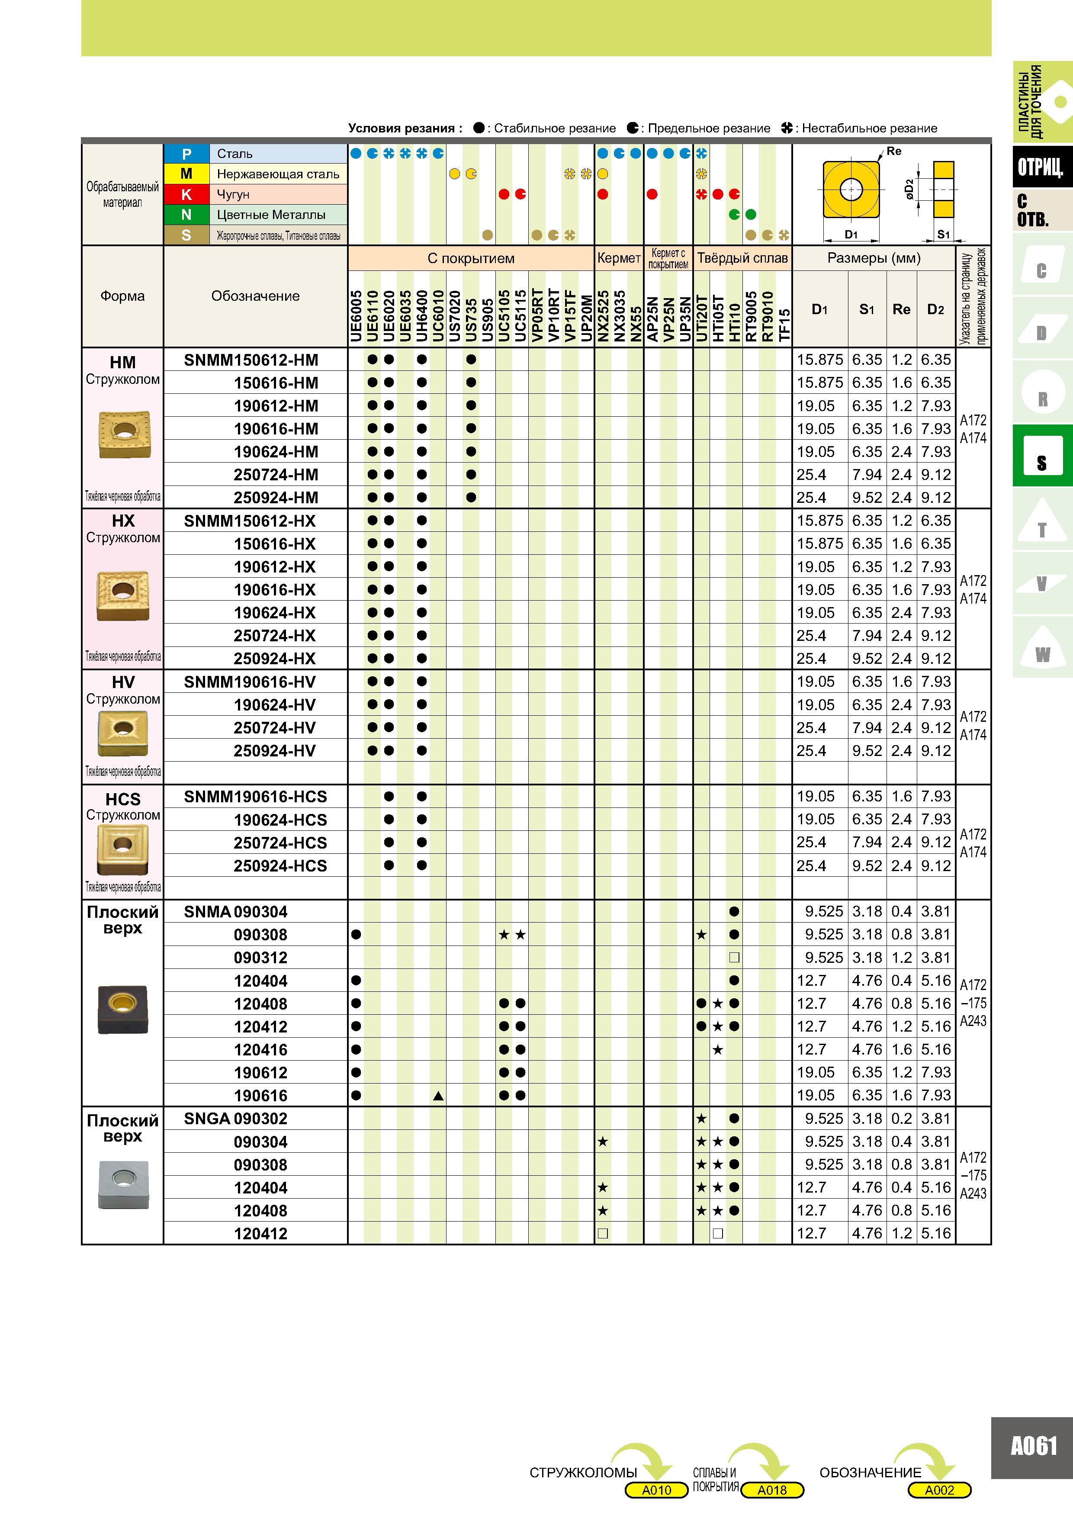Click the triangle mark in SNMA 190616 row

click(x=438, y=1096)
